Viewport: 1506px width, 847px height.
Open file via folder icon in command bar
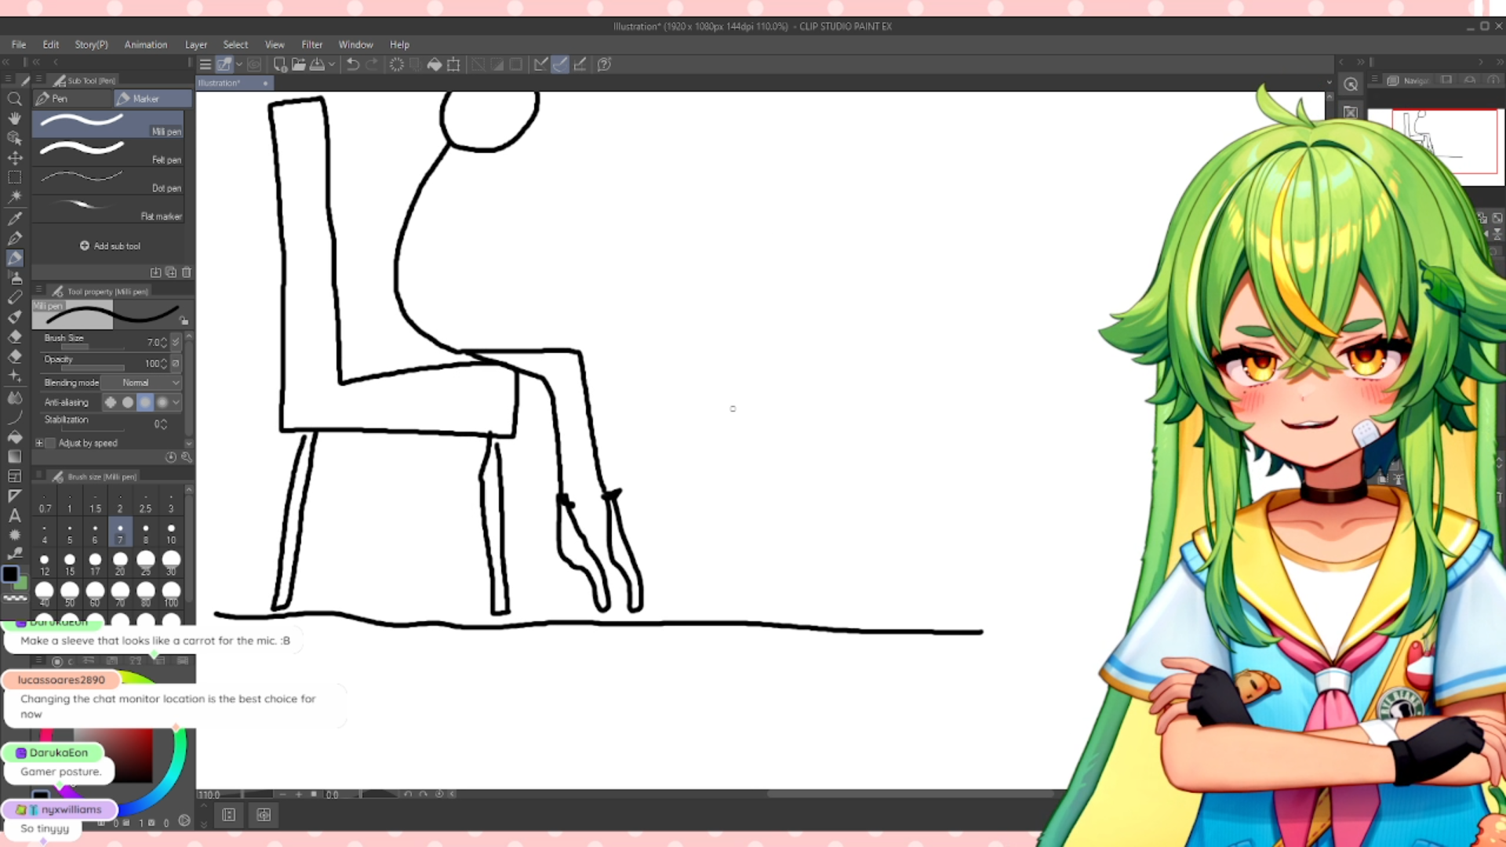(x=298, y=64)
